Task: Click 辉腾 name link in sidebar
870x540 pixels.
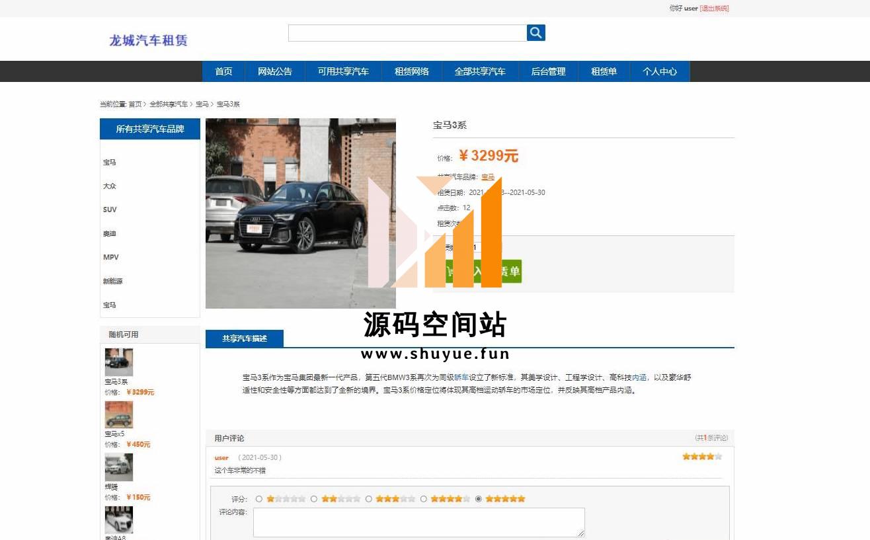Action: 111,487
